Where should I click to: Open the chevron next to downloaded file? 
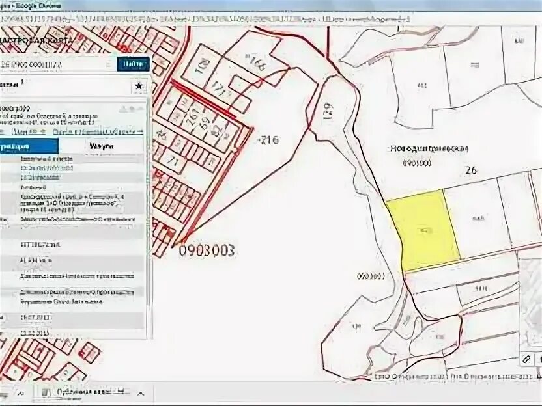click(x=141, y=393)
